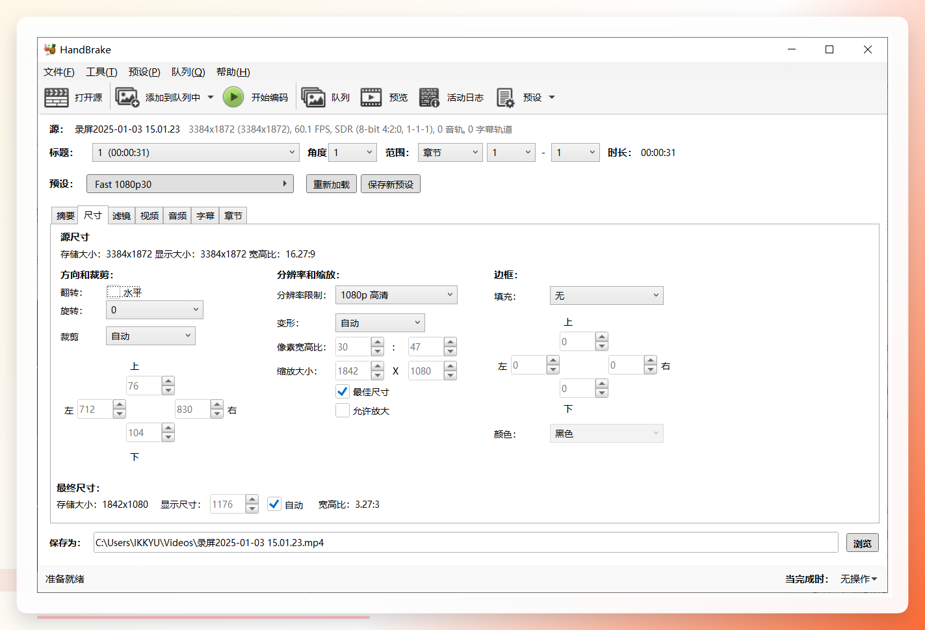Open the Fast 1080p30 preset selector
This screenshot has height=630, width=925.
pyautogui.click(x=190, y=184)
